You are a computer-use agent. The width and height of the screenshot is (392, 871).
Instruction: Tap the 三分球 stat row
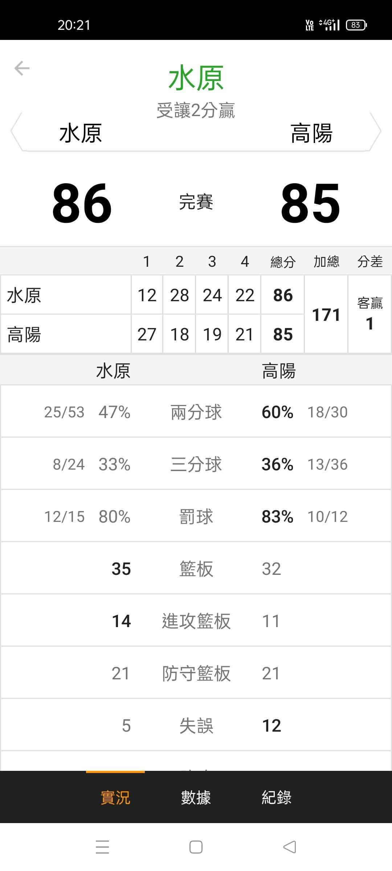pos(196,464)
